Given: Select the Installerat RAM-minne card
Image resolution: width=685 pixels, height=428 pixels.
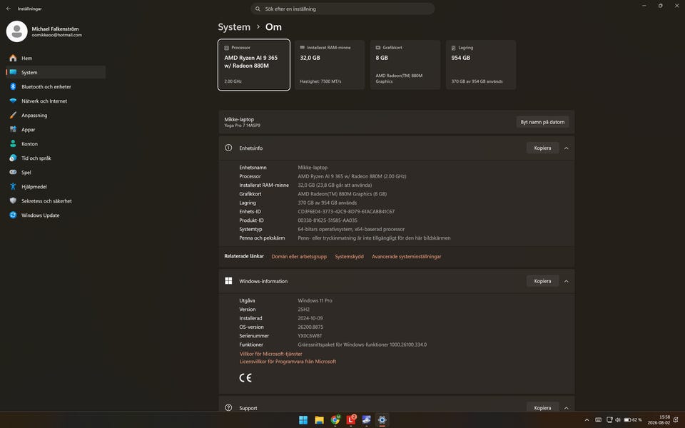Looking at the screenshot, I should (330, 65).
